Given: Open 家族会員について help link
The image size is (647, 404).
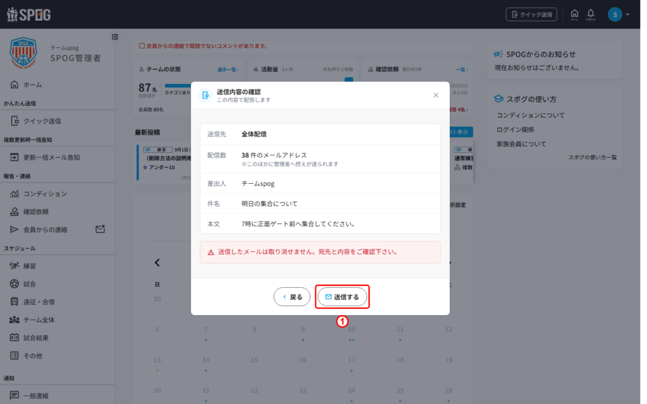Looking at the screenshot, I should coord(521,144).
